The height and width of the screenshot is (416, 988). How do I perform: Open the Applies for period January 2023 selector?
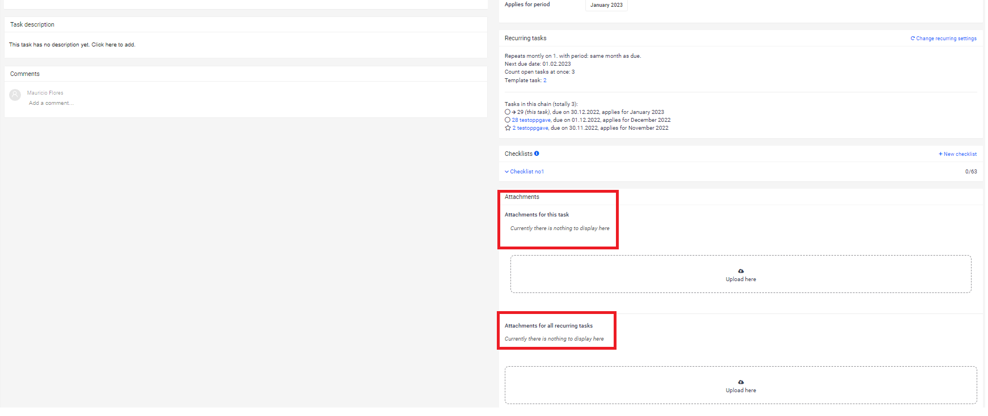[x=606, y=5]
